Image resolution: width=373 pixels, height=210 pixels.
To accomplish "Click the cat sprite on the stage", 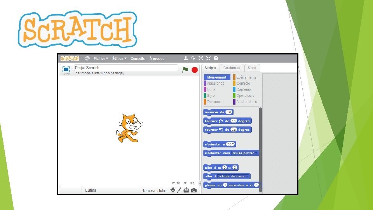I will 129,128.
